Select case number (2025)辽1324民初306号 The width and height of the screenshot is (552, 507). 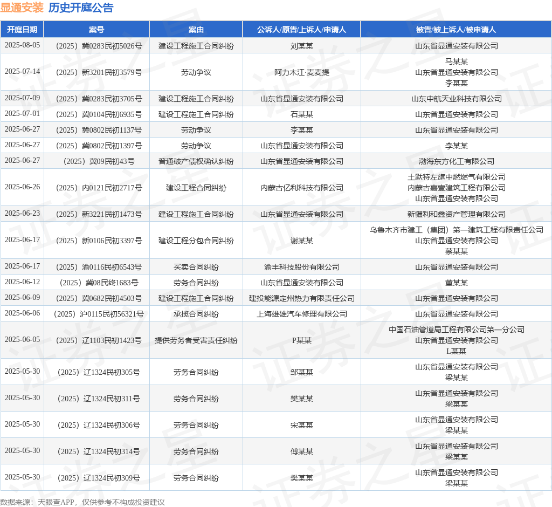coord(97,425)
